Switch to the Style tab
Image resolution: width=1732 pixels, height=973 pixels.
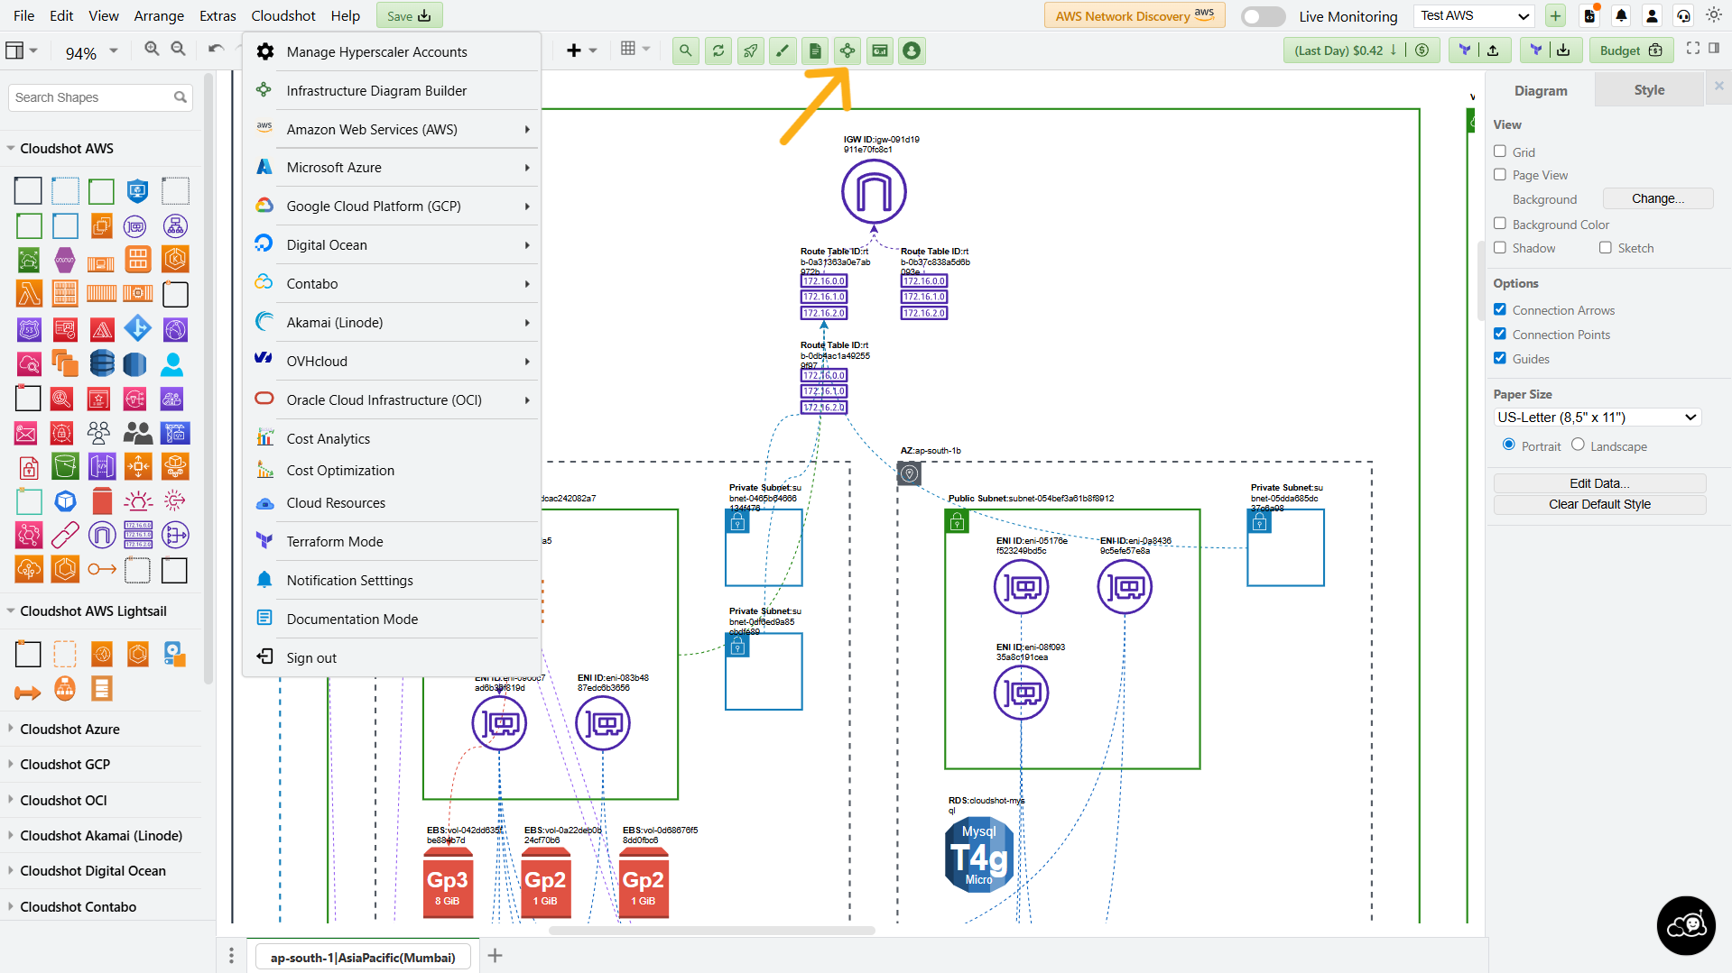pyautogui.click(x=1649, y=90)
